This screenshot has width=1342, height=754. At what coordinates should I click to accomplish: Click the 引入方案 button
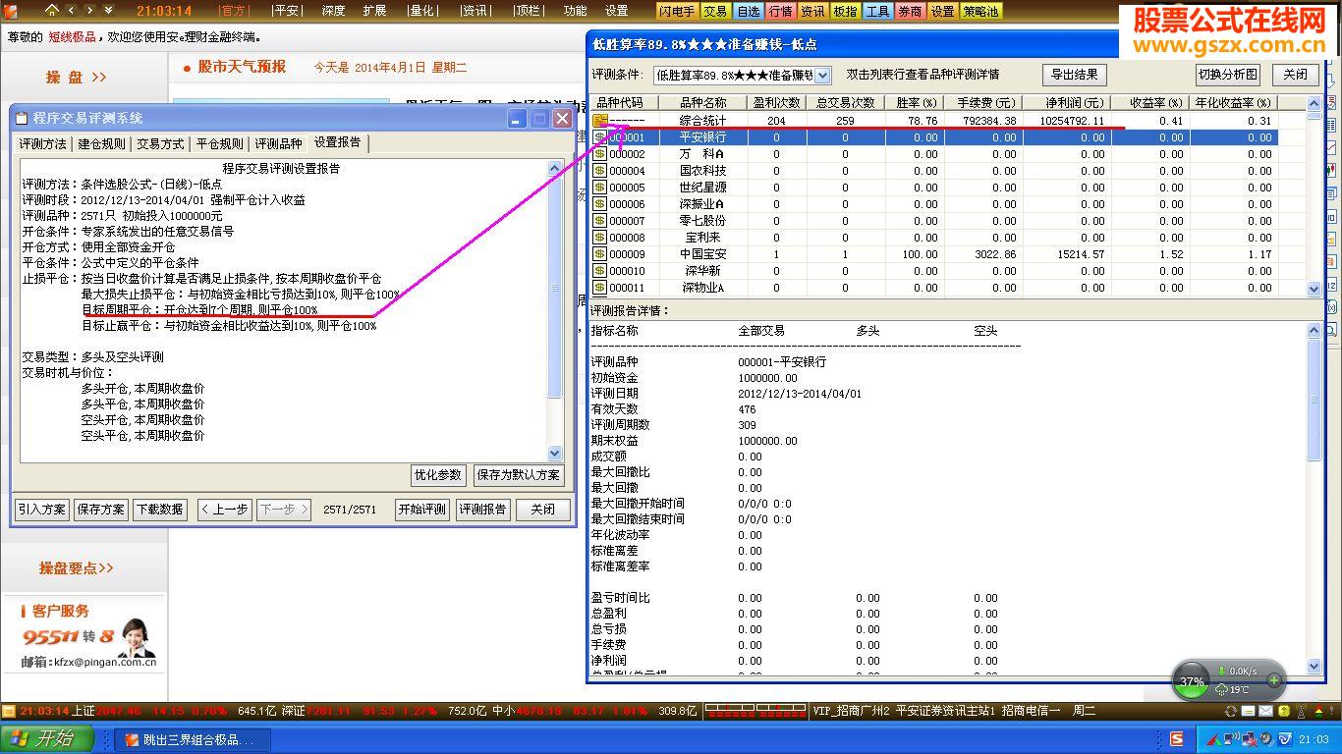click(x=42, y=510)
